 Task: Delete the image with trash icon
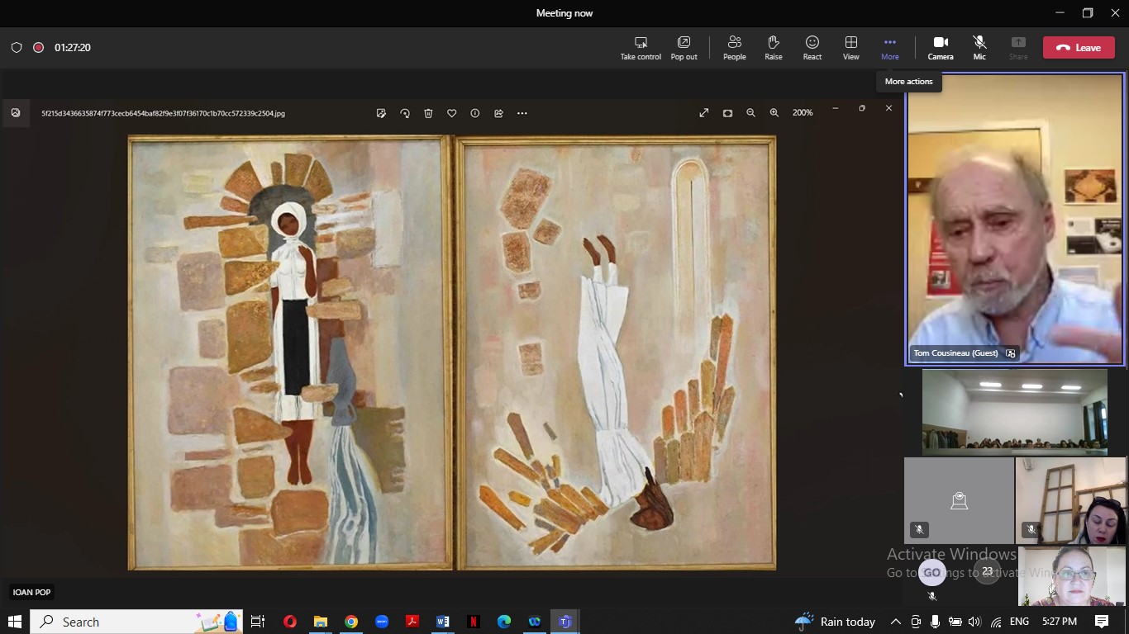pyautogui.click(x=428, y=113)
